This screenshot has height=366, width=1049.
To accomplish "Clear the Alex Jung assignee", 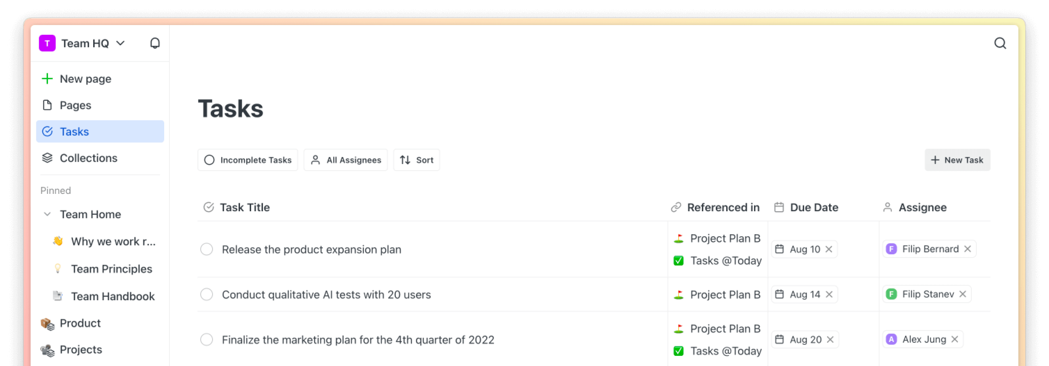I will tap(955, 339).
